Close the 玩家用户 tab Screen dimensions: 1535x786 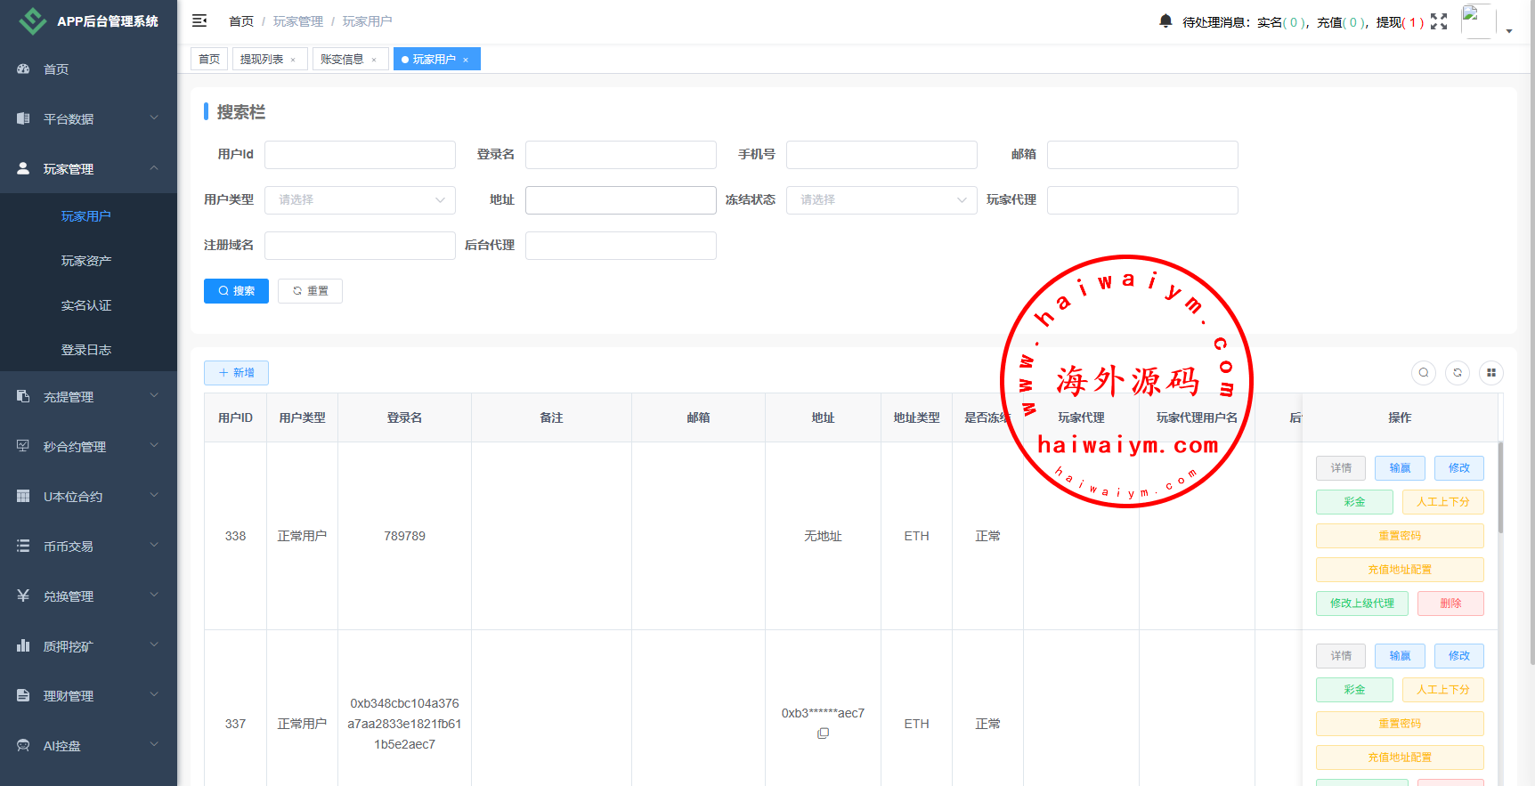click(x=466, y=60)
